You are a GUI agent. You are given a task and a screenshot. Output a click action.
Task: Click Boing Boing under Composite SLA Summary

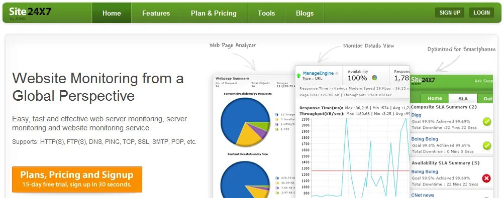click(x=425, y=139)
